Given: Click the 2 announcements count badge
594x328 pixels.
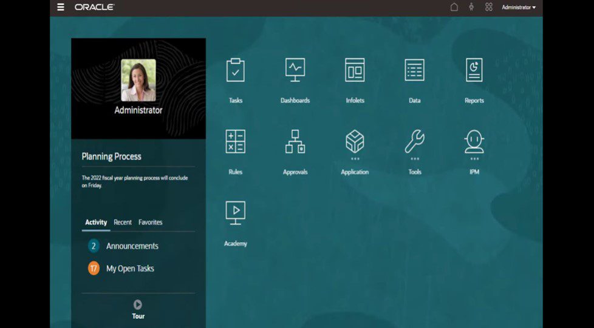Looking at the screenshot, I should click(x=94, y=246).
